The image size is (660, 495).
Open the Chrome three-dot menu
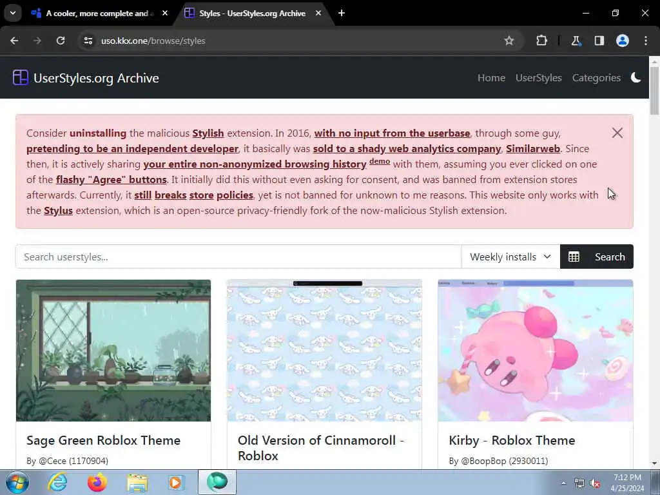tap(646, 41)
